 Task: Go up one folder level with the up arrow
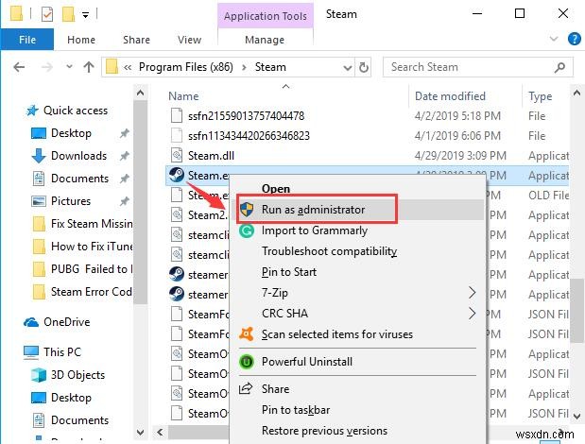click(89, 67)
